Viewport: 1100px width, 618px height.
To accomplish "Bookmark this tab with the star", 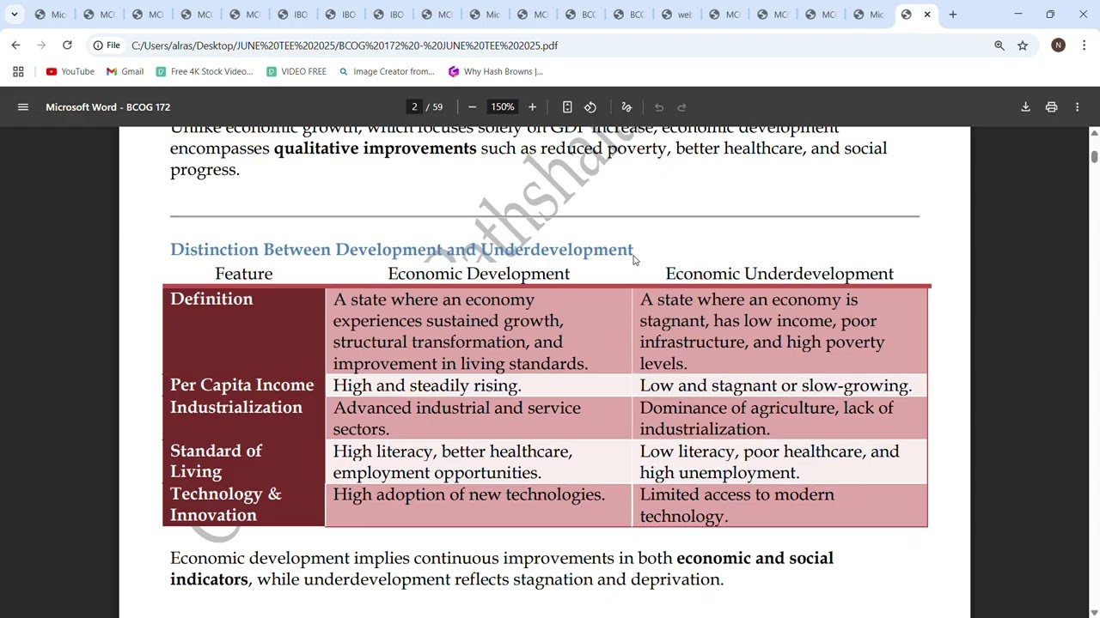I will (x=1023, y=45).
